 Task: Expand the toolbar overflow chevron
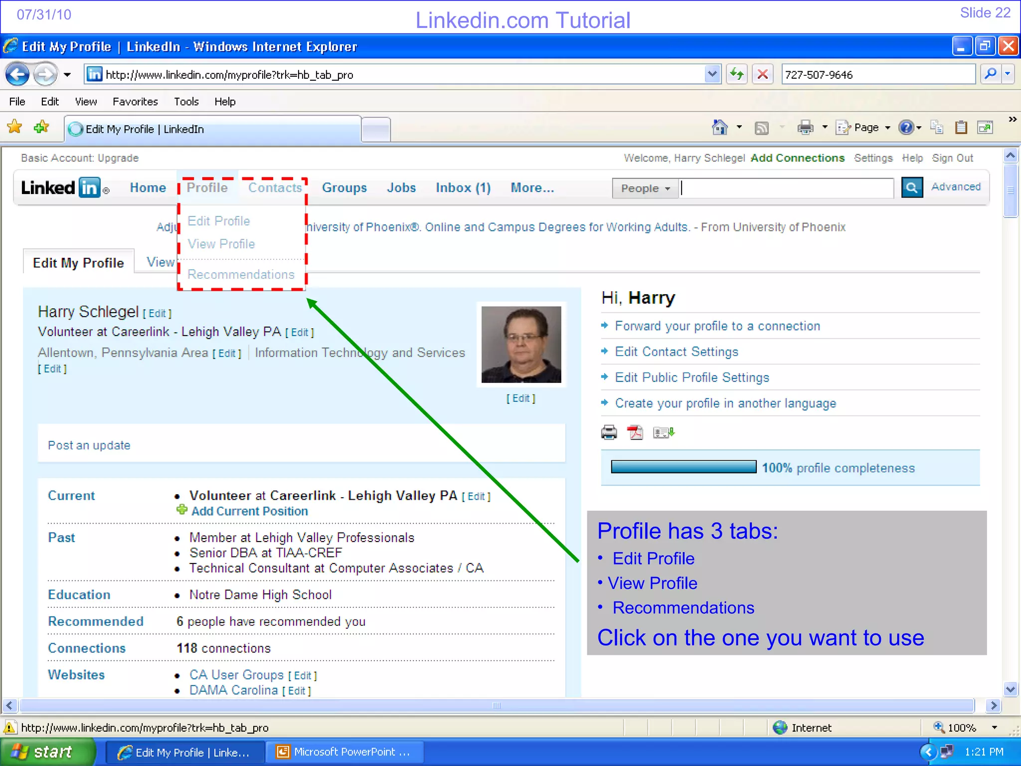pyautogui.click(x=1012, y=120)
